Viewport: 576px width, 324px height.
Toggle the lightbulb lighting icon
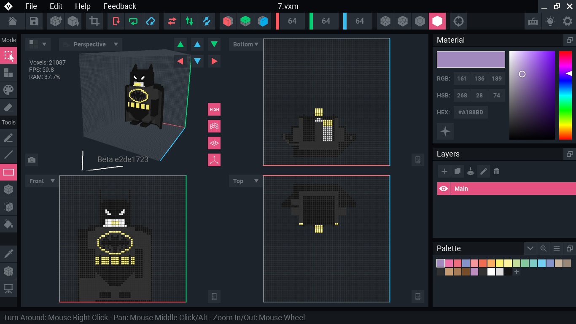(550, 21)
